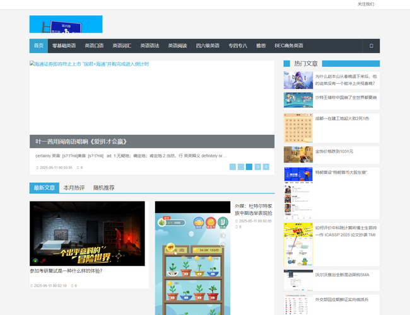
Task: Select the 雅思 navigation item
Action: point(261,46)
